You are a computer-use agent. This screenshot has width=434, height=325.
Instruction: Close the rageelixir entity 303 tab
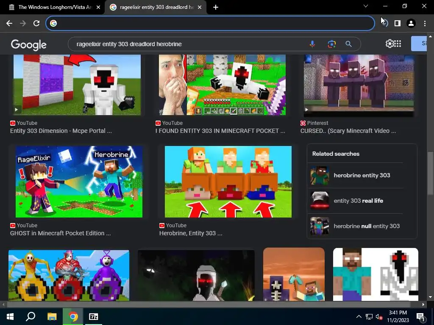[x=200, y=7]
